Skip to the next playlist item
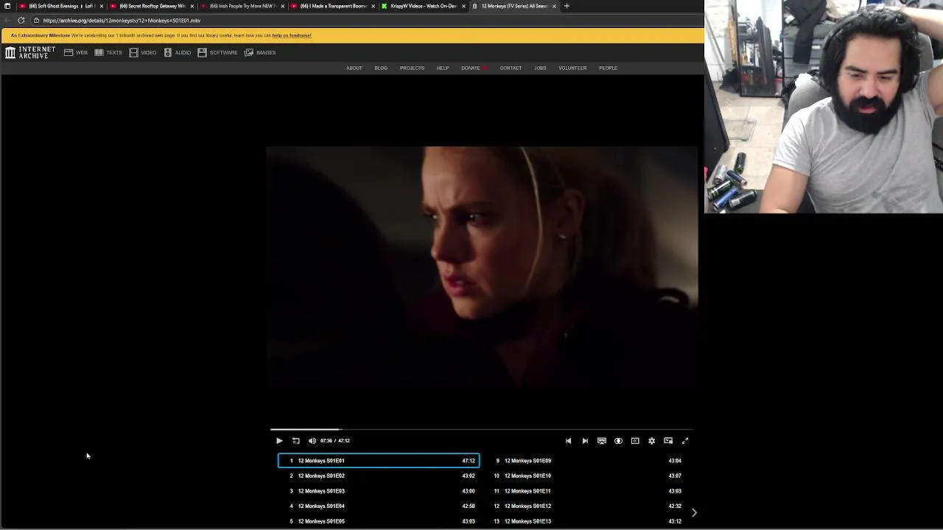 [x=585, y=441]
